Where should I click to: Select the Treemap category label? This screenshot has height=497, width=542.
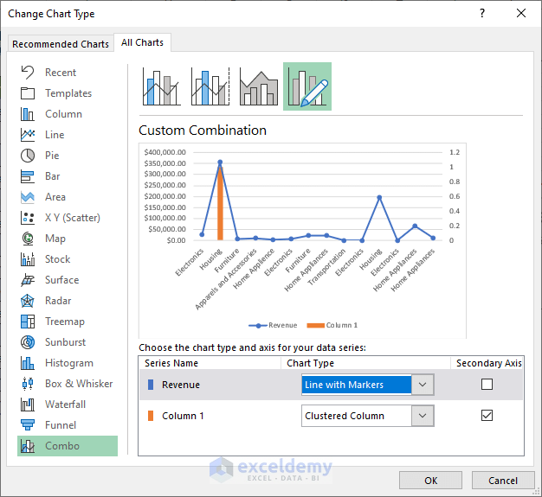click(x=65, y=322)
